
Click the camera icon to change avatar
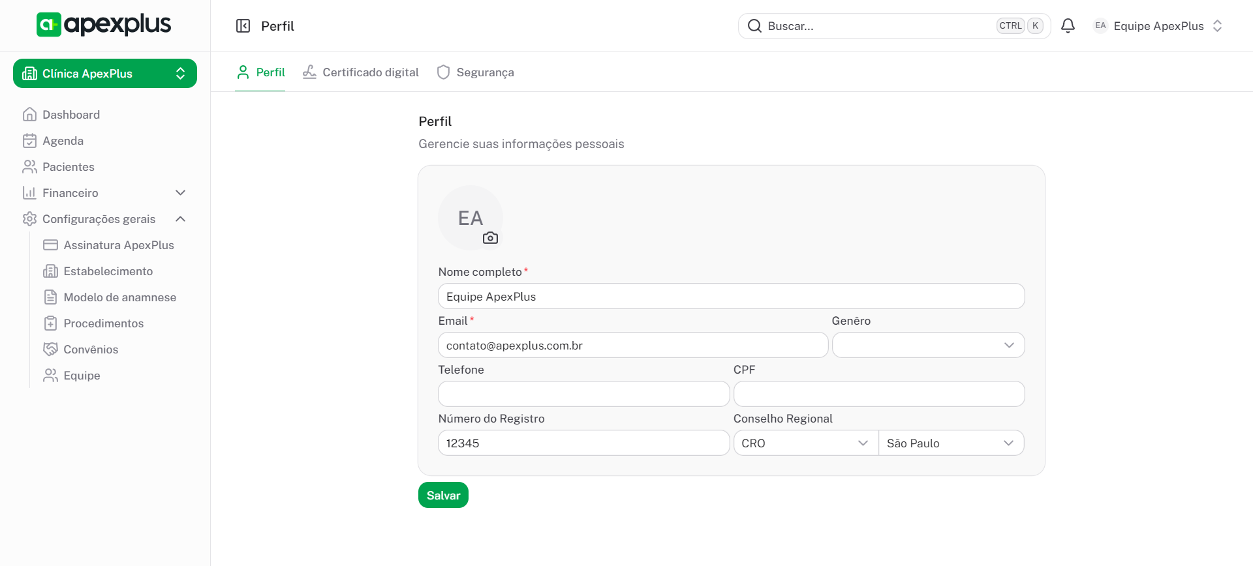pos(490,238)
